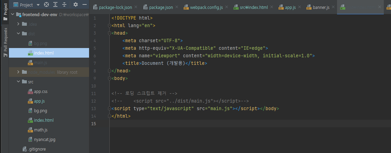The width and height of the screenshot is (391, 153).
Task: Click the fold marker at closing html line 14
Action: point(109,116)
